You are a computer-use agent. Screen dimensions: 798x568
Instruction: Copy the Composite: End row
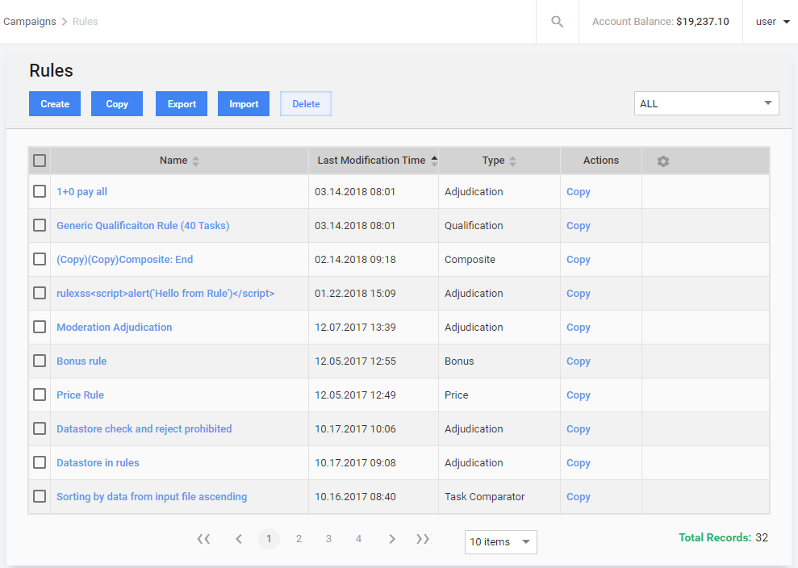(x=579, y=260)
